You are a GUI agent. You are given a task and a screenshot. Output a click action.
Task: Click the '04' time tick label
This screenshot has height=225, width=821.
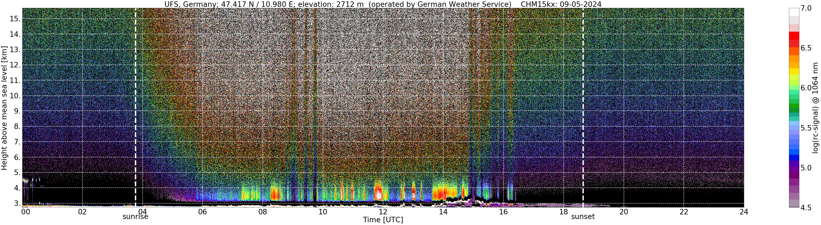click(x=143, y=212)
